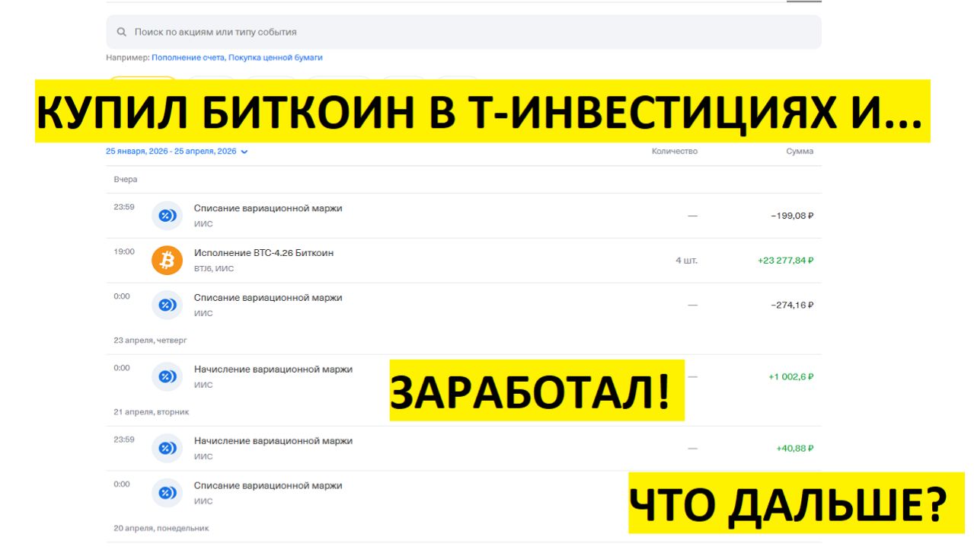The image size is (974, 547).
Task: Select the amount −199,08 ₽
Action: pyautogui.click(x=792, y=216)
